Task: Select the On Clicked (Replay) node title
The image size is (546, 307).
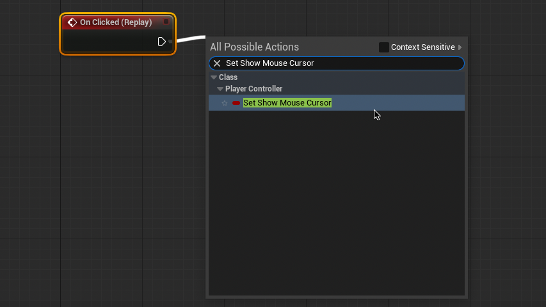Action: pos(115,22)
